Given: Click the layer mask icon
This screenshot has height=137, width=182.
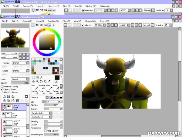Looking at the screenshot, I should [26, 97].
